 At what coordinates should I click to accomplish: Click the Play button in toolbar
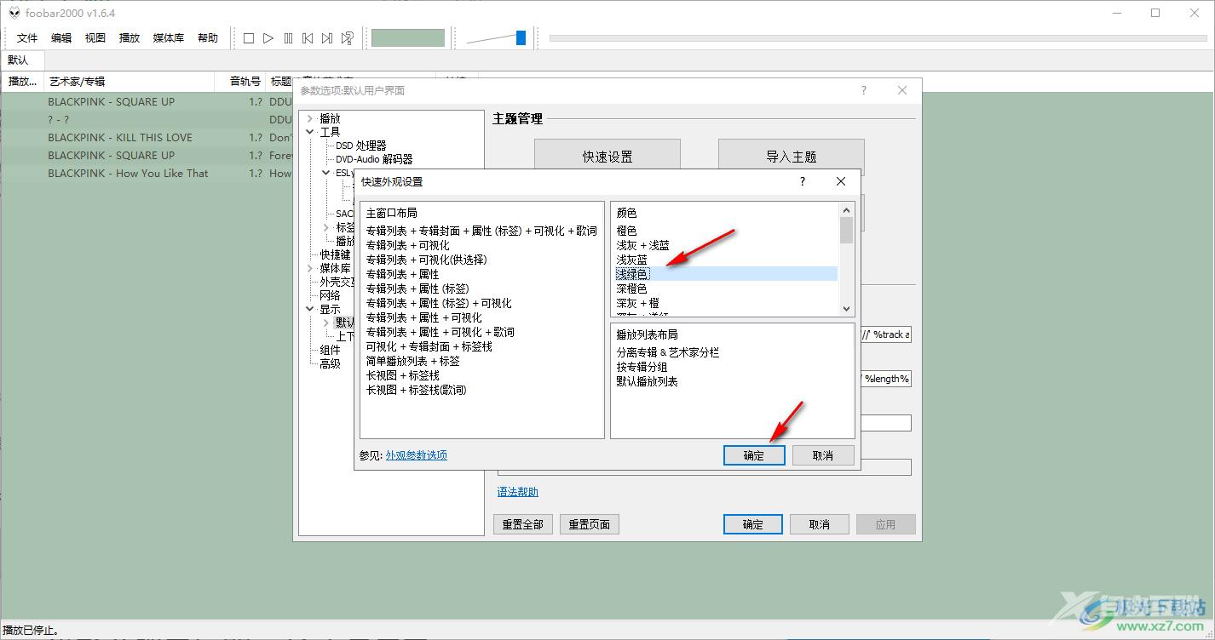point(268,37)
